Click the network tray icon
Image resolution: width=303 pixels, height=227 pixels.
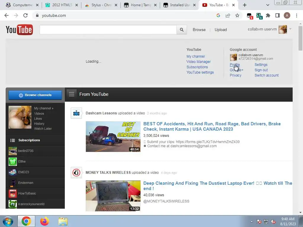tap(266, 221)
